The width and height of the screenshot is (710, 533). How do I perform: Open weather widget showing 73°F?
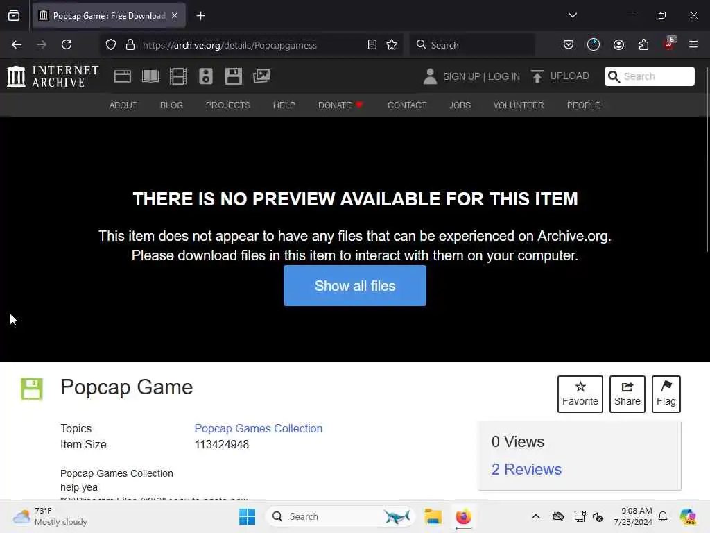(50, 516)
